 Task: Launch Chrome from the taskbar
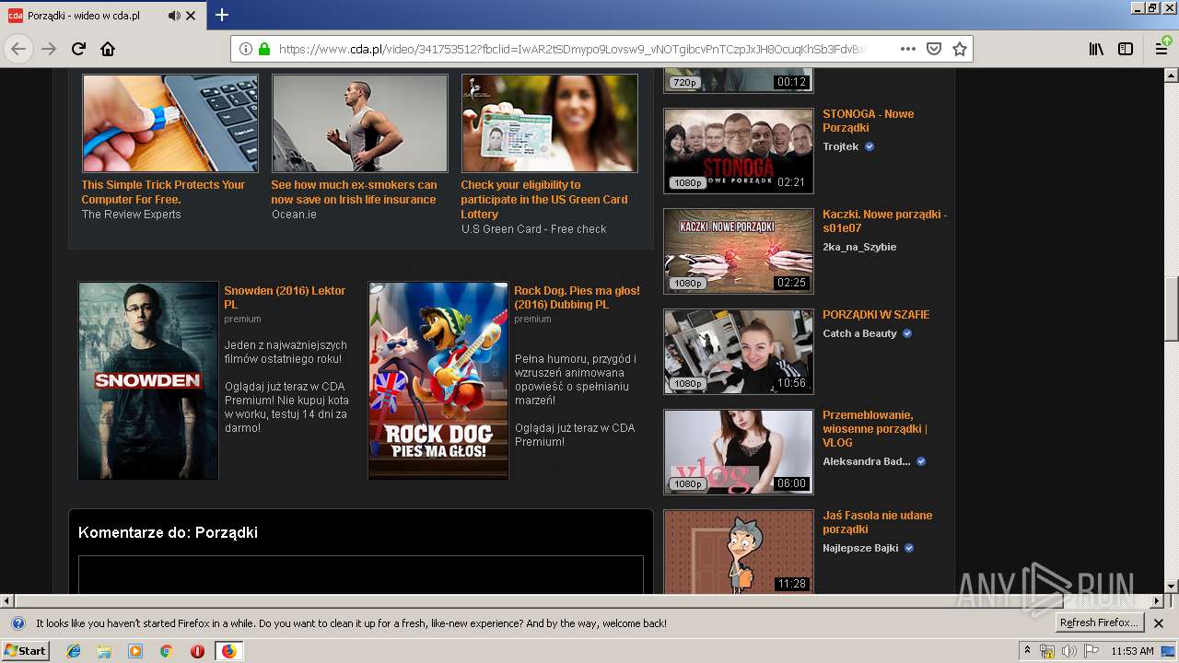166,651
